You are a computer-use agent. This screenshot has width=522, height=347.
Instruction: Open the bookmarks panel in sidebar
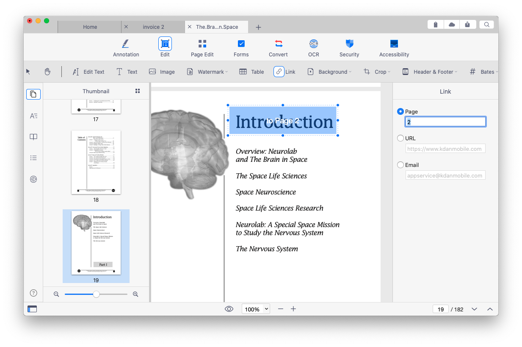[33, 137]
